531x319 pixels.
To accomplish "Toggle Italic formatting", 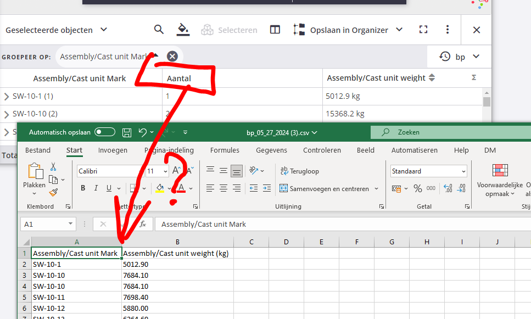I will tap(96, 188).
